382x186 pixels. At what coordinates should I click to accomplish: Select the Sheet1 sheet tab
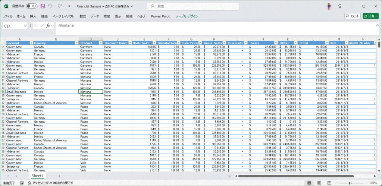[x=38, y=176]
